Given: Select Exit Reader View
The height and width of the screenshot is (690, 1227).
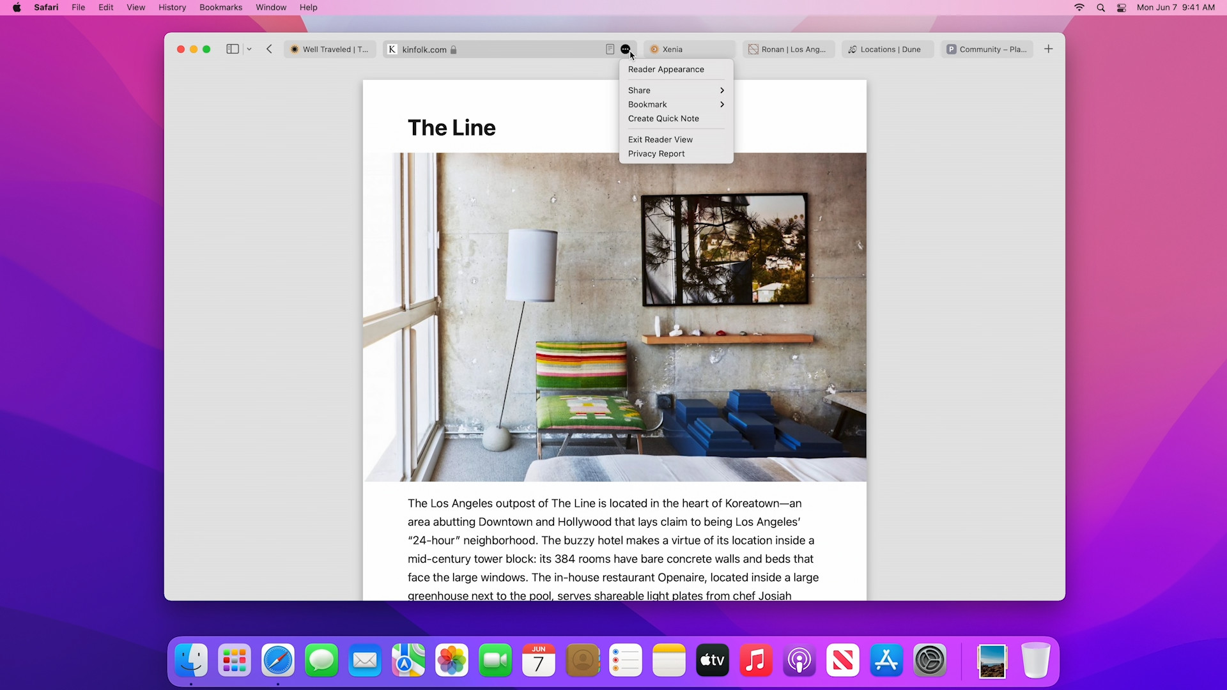Looking at the screenshot, I should coord(661,139).
